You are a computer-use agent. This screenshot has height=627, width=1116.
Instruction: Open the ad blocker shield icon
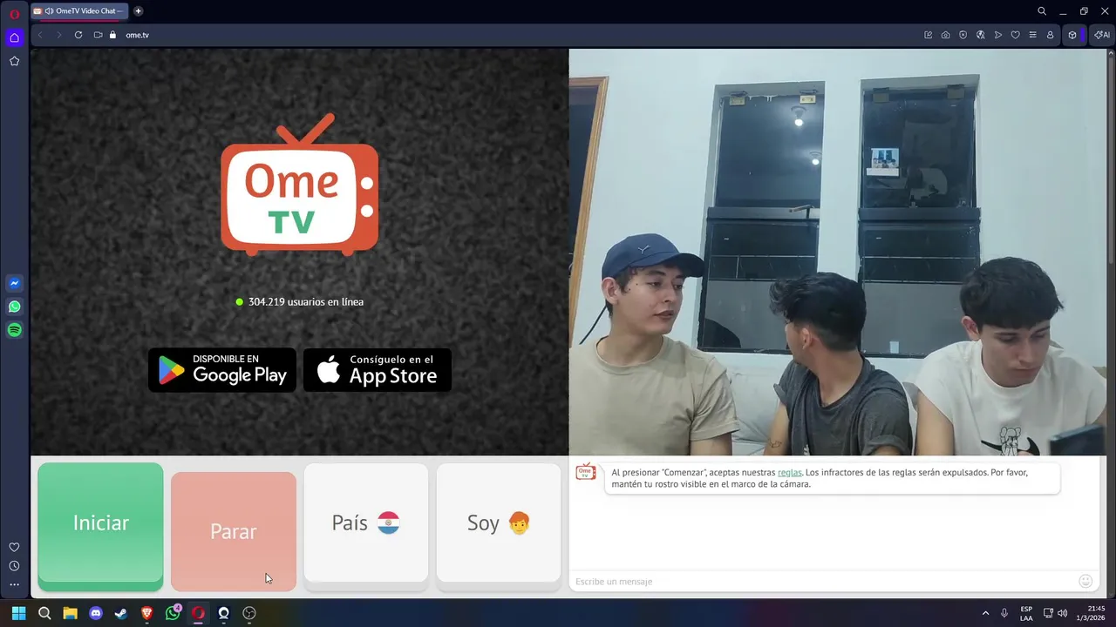pyautogui.click(x=963, y=35)
